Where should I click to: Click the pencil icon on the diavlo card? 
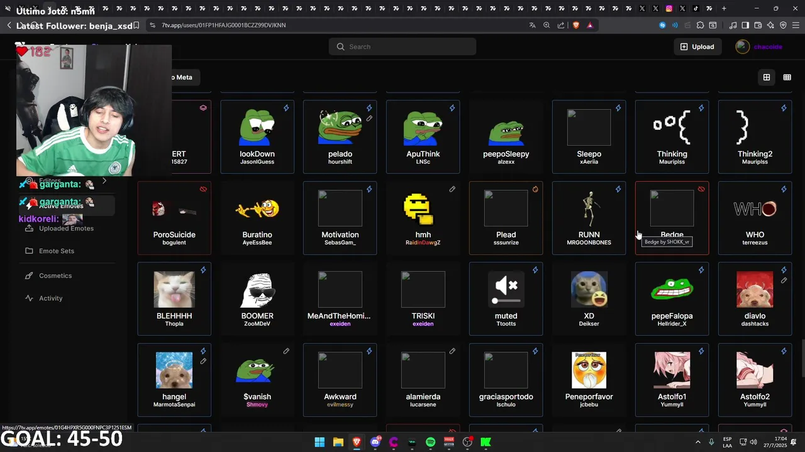click(x=784, y=280)
